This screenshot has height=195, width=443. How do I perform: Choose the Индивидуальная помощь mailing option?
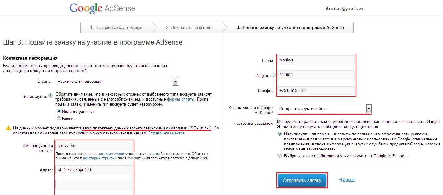point(280,134)
